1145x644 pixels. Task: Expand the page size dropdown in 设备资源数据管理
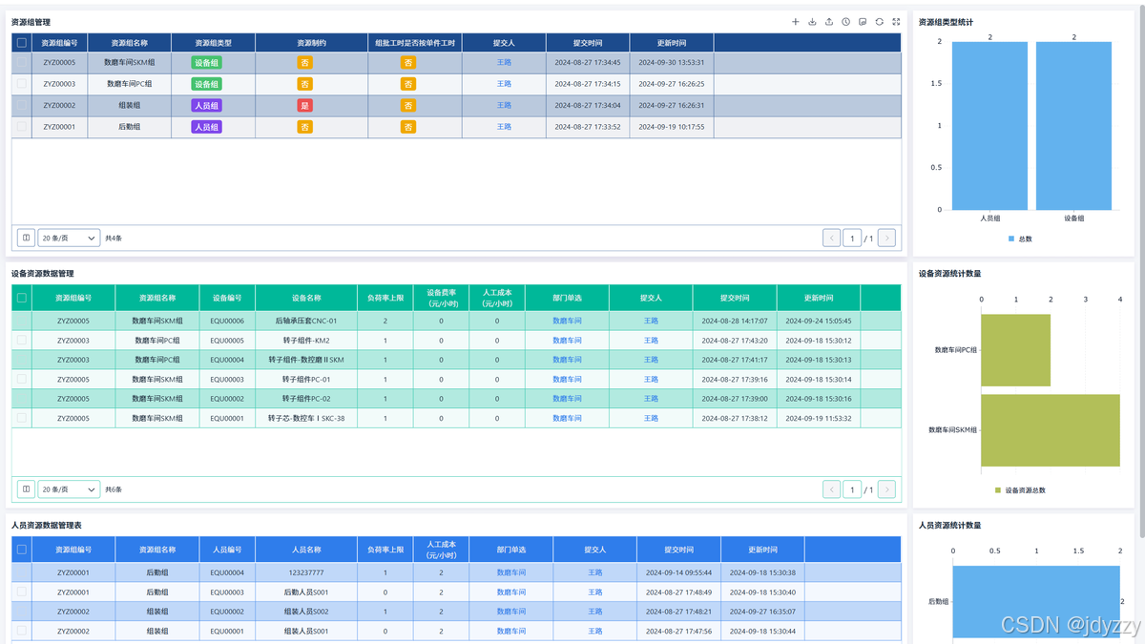[x=70, y=489]
